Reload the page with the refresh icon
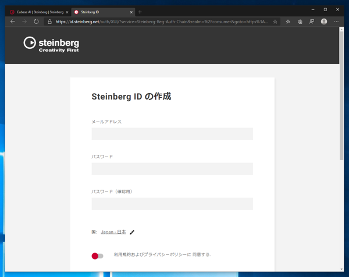 (x=36, y=22)
